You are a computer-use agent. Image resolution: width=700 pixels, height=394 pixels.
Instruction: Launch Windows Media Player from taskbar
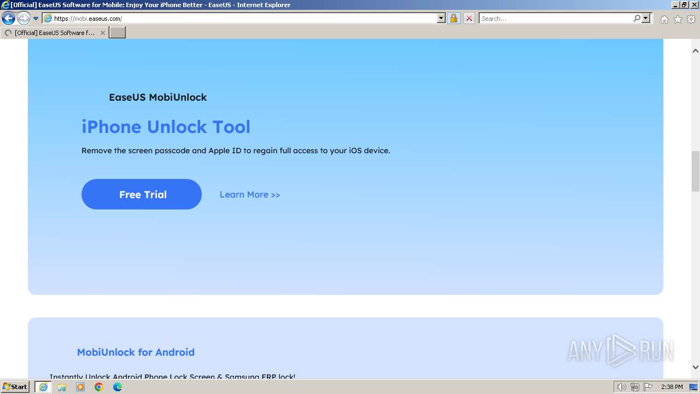[x=80, y=387]
